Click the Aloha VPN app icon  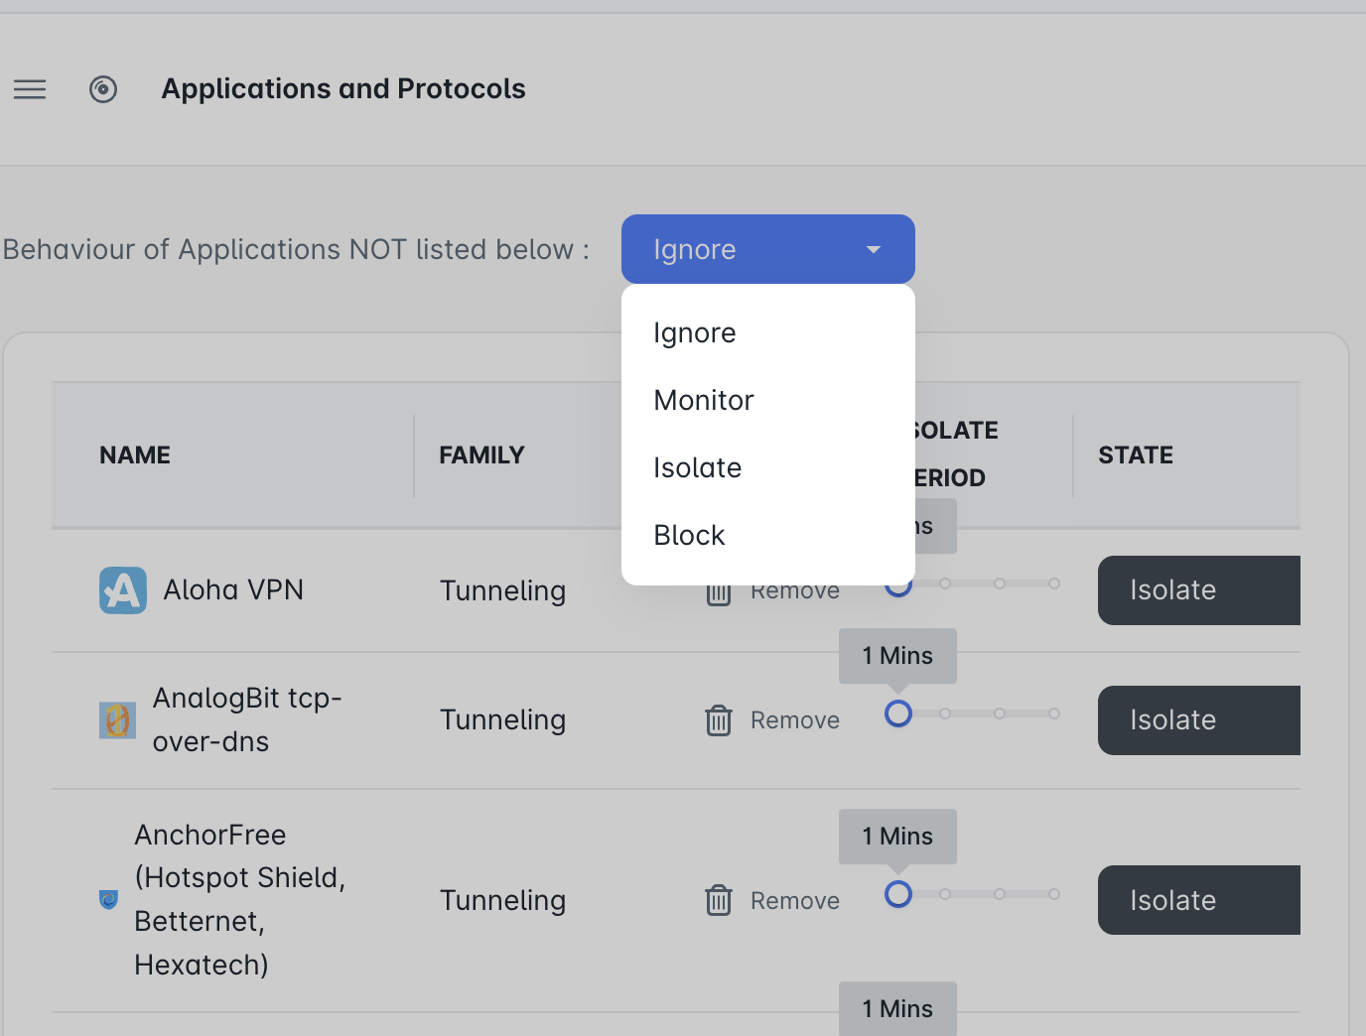point(123,590)
